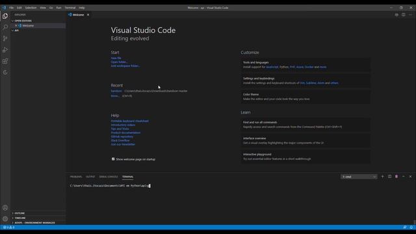Maximize the terminal panel size

[403, 177]
